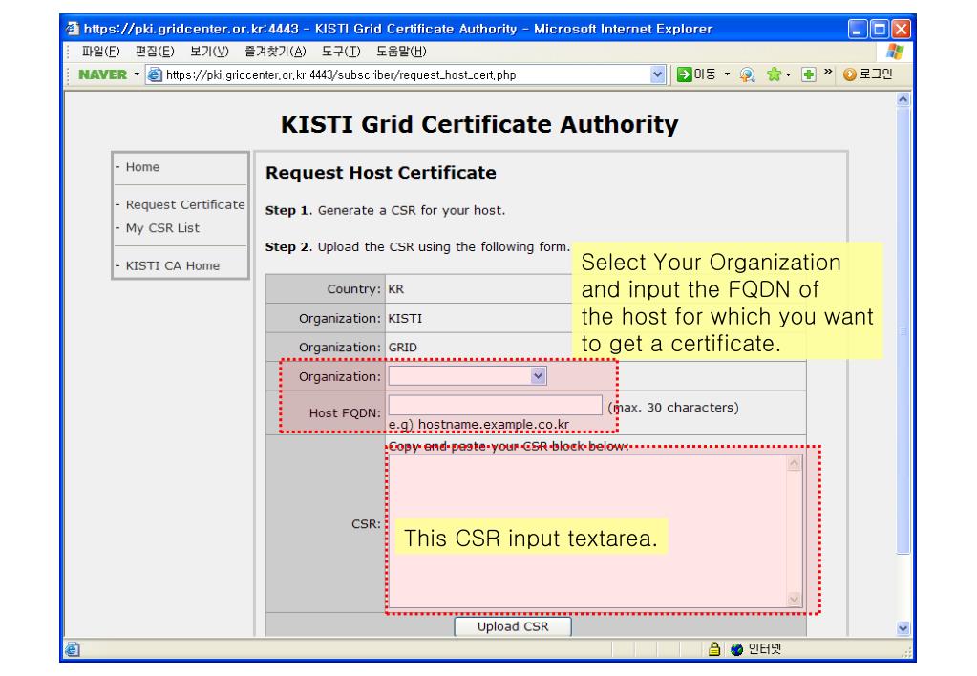977x676 pixels.
Task: Close the Internet Explorer window
Action: point(901,29)
